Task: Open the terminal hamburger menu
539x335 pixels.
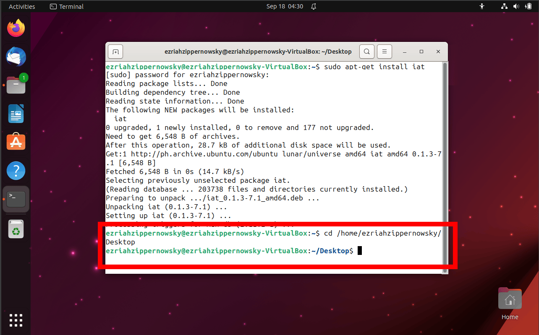Action: tap(384, 51)
